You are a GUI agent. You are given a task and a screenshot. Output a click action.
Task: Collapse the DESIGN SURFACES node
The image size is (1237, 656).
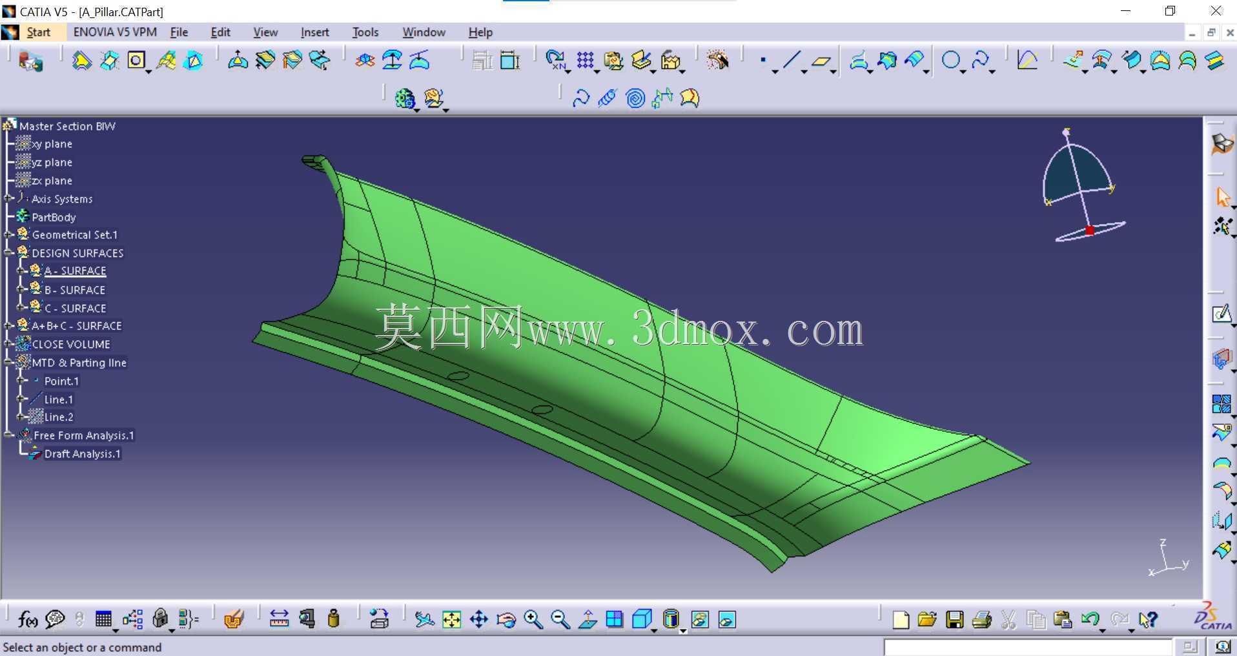click(x=8, y=253)
